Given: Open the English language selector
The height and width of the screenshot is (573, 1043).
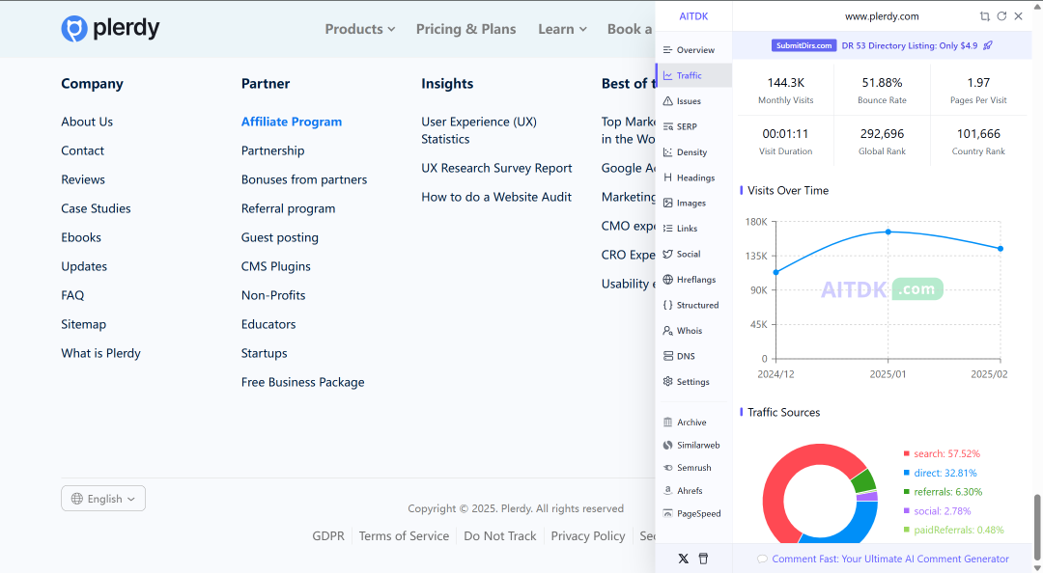Looking at the screenshot, I should pos(103,499).
